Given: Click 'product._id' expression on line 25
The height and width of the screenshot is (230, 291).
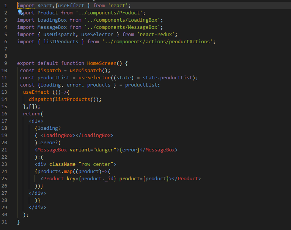Looking at the screenshot, I should [x=97, y=179].
